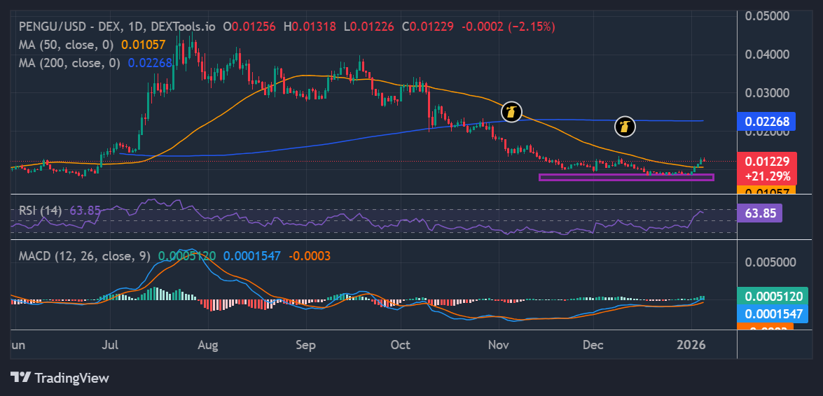
Task: Click the green 0.0005120 MACD histogram tag
Action: (766, 296)
